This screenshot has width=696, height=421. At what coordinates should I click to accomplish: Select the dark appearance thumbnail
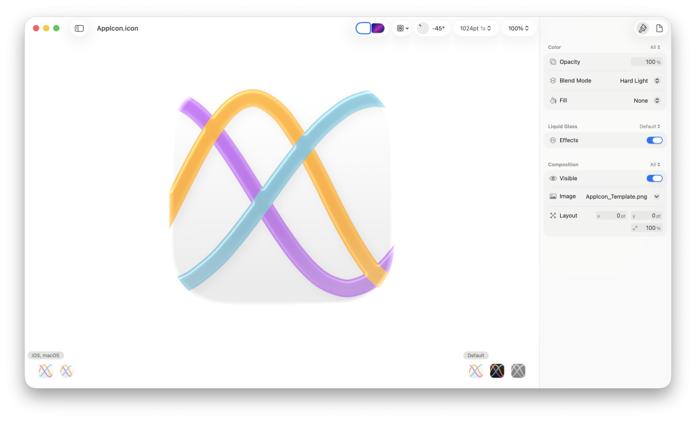click(x=497, y=371)
